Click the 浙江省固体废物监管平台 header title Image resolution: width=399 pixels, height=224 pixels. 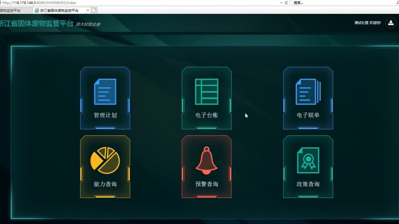click(x=37, y=23)
